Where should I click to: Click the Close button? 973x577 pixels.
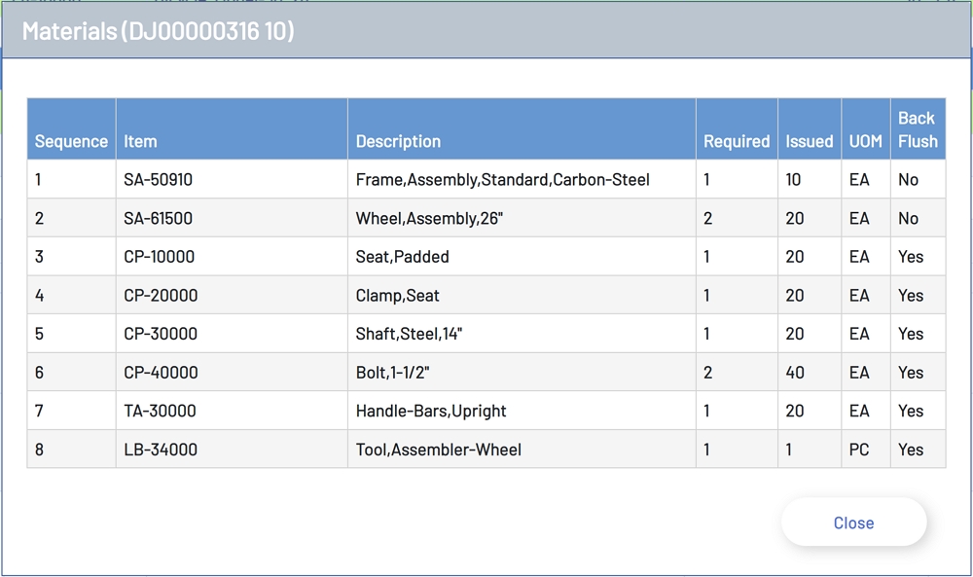pos(853,523)
